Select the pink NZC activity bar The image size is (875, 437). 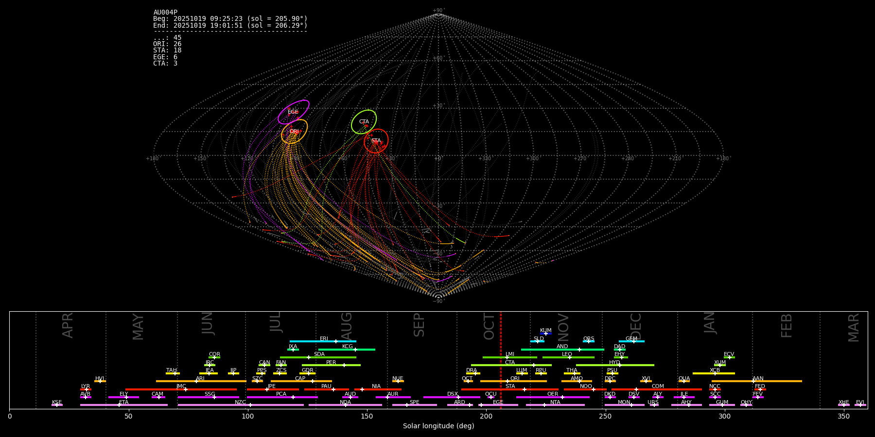pos(240,405)
